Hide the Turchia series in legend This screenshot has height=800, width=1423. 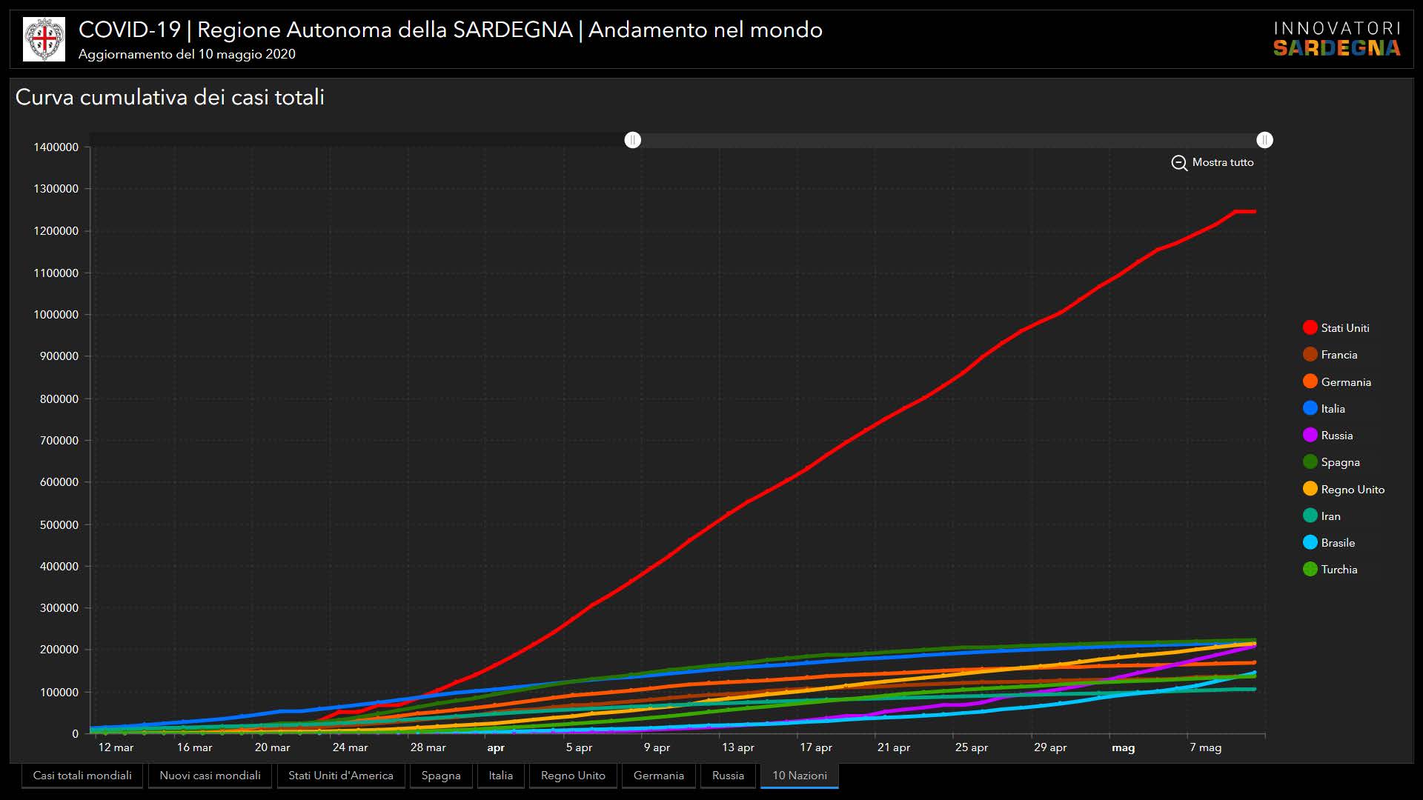pos(1310,569)
